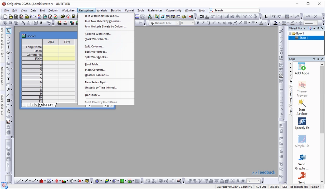Viewport: 325px width, 189px height.
Task: Click the Bold formatting button
Action: [x=198, y=23]
